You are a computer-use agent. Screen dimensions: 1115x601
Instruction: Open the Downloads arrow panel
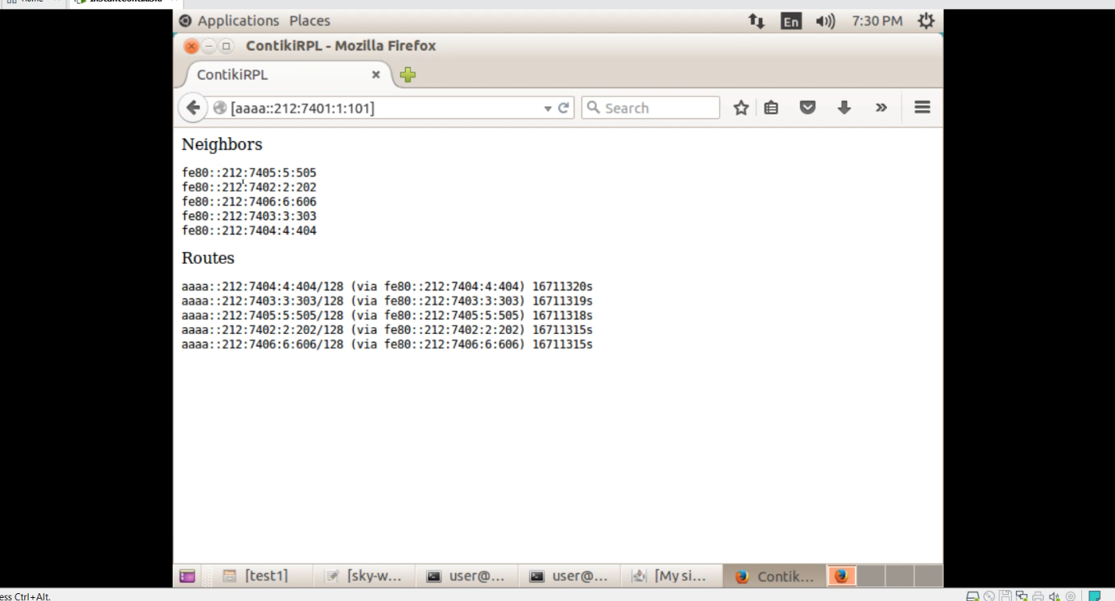tap(844, 108)
